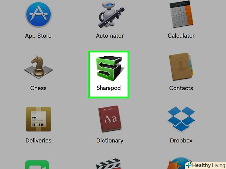The height and width of the screenshot is (169, 226).
Task: Select the Deliveries text label
Action: tap(38, 141)
